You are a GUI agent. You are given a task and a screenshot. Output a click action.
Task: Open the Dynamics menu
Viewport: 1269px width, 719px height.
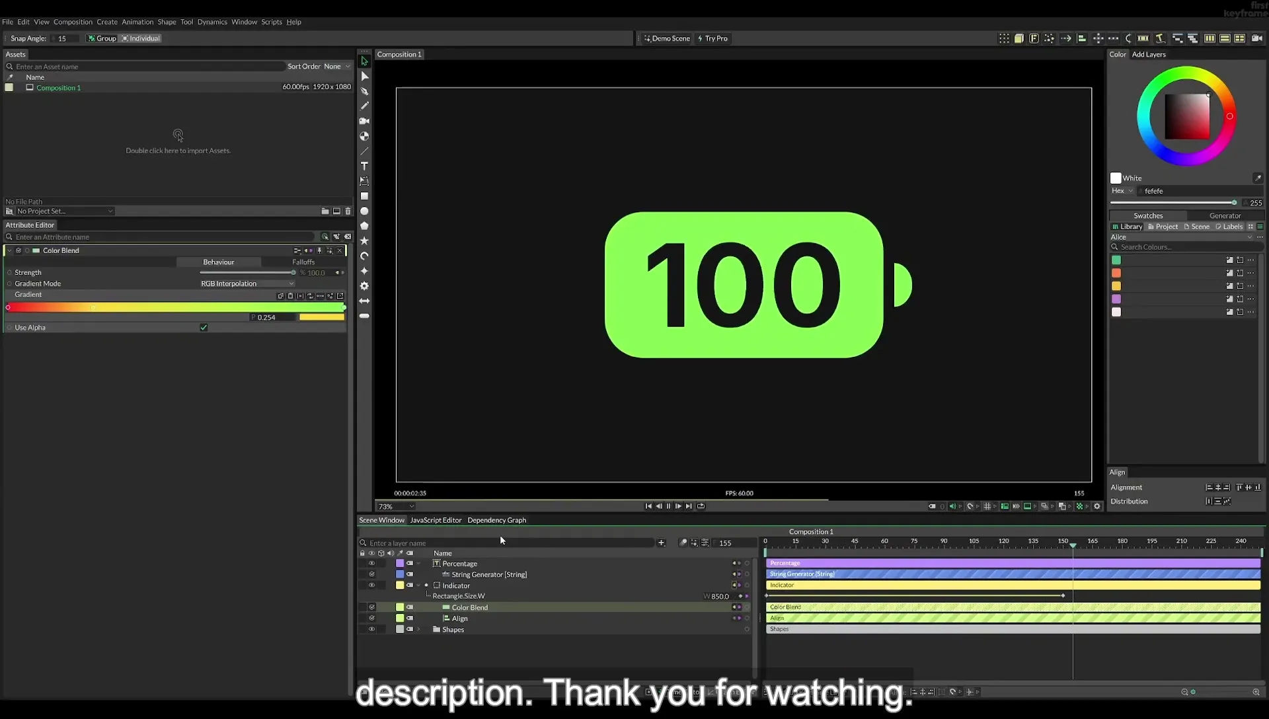click(212, 22)
